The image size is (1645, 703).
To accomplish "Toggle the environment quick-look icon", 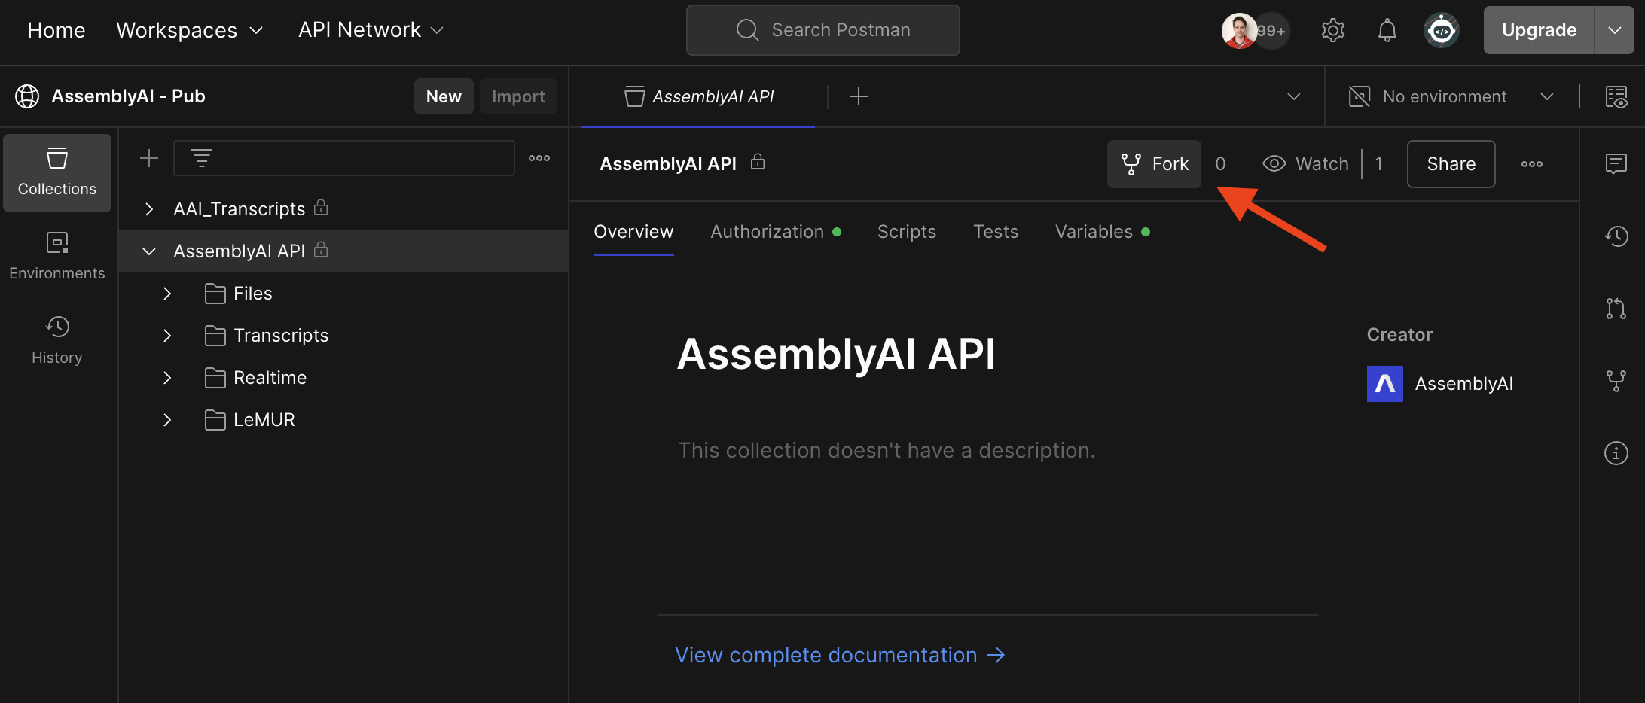I will pyautogui.click(x=1618, y=96).
